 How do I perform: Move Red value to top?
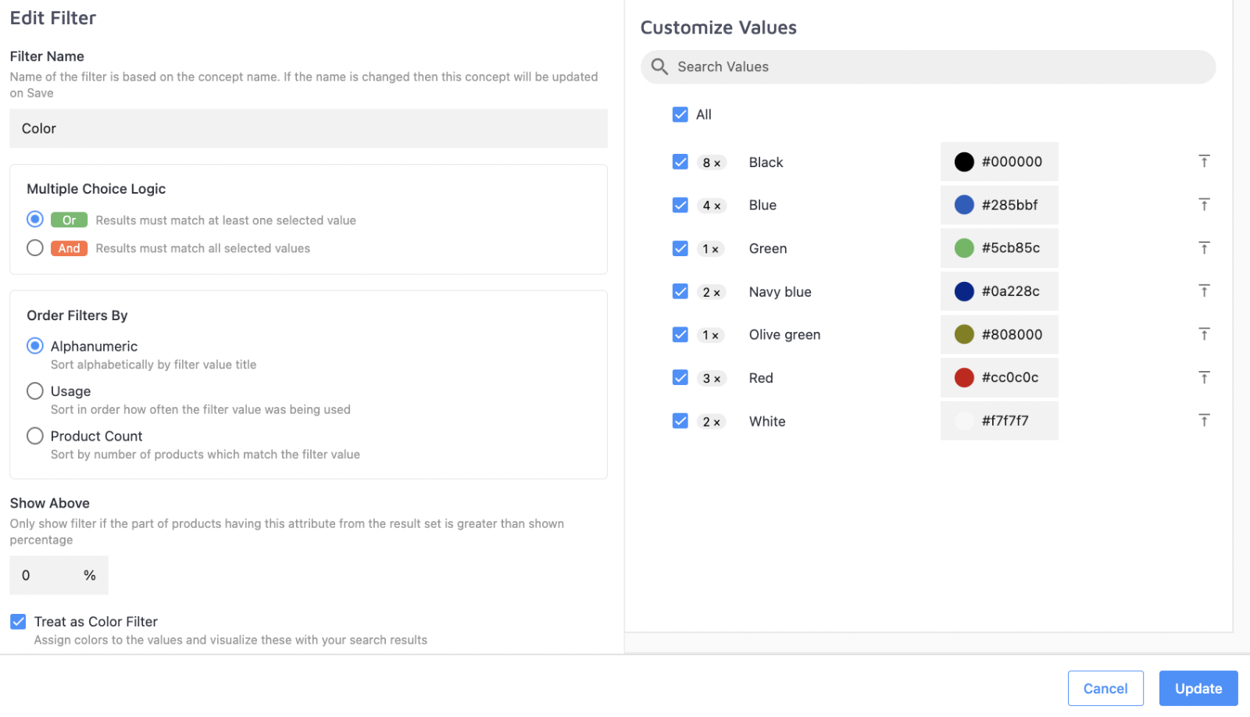pyautogui.click(x=1204, y=378)
